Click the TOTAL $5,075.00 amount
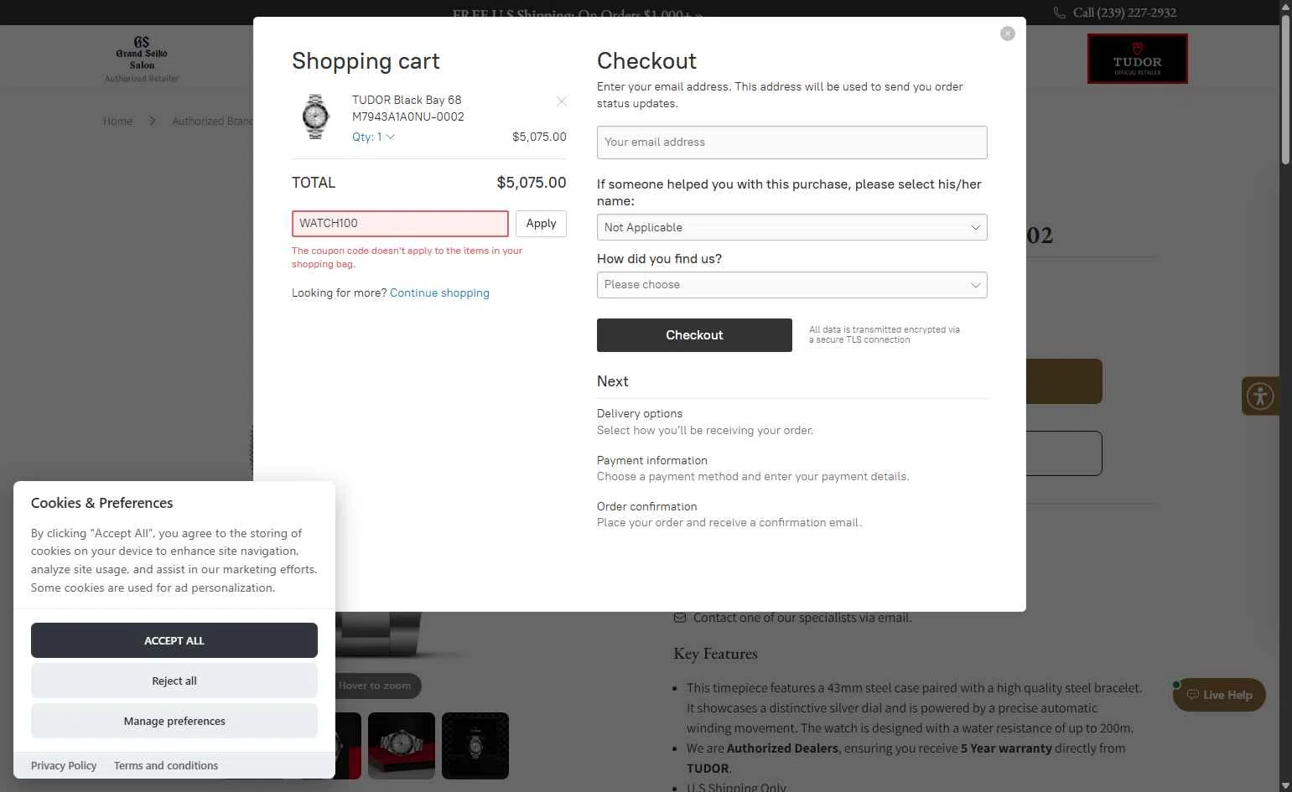 [x=532, y=183]
